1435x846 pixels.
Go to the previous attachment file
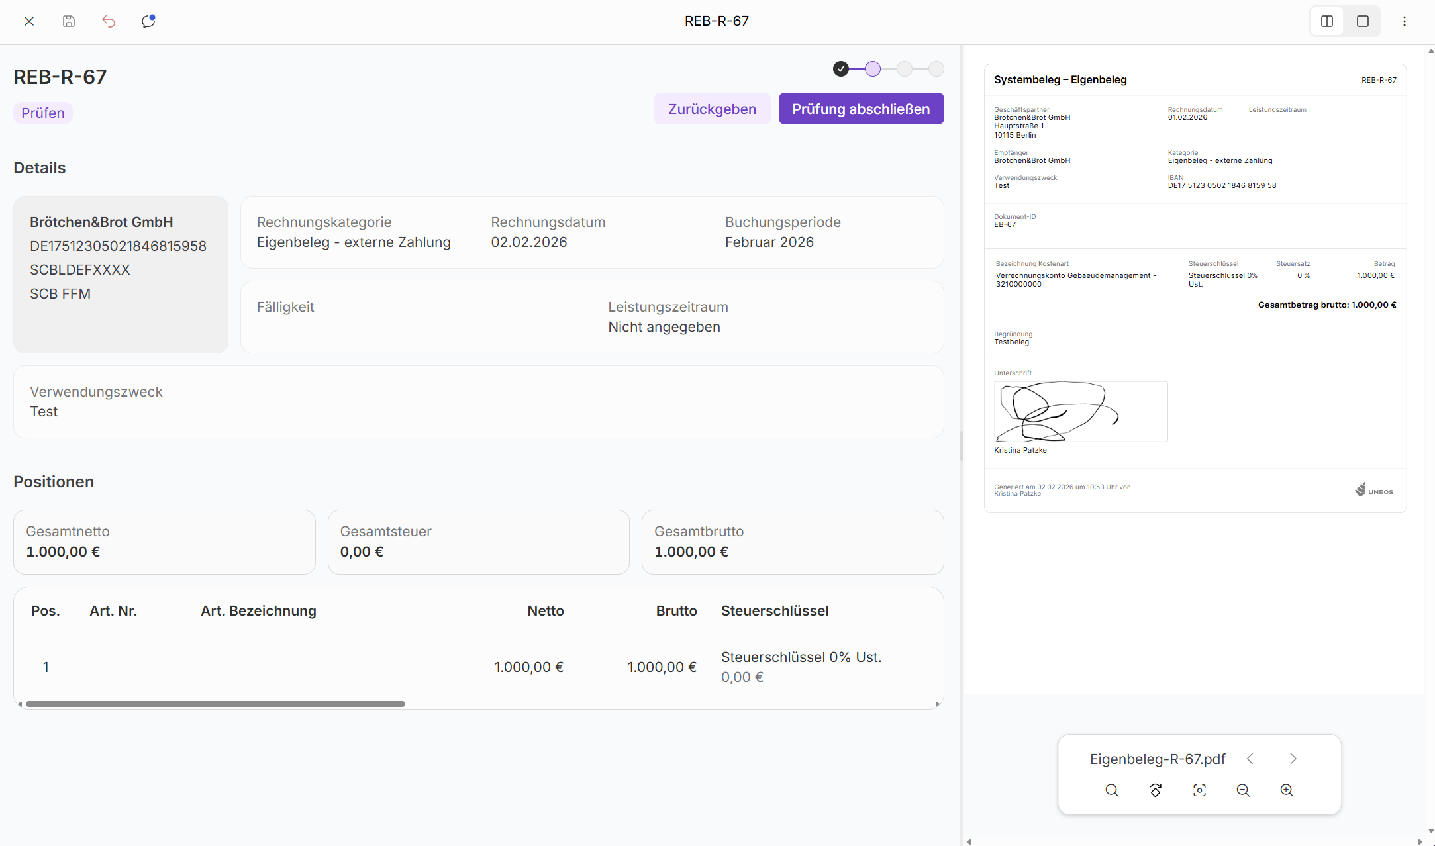1250,759
